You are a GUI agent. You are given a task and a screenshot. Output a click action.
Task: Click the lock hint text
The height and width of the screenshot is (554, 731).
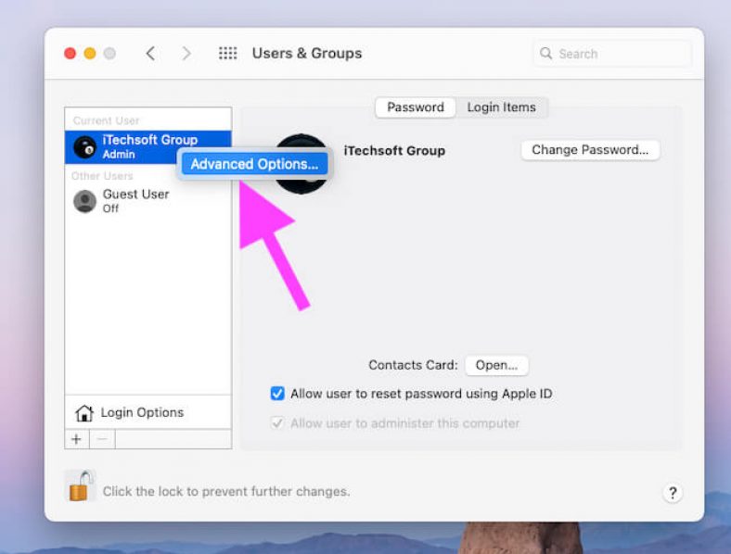[x=226, y=492]
